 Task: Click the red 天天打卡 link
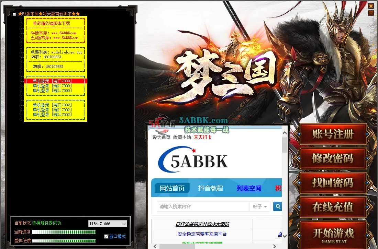click(x=203, y=137)
